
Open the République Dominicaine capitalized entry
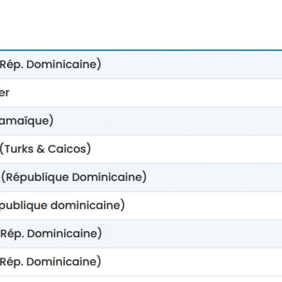(x=74, y=177)
